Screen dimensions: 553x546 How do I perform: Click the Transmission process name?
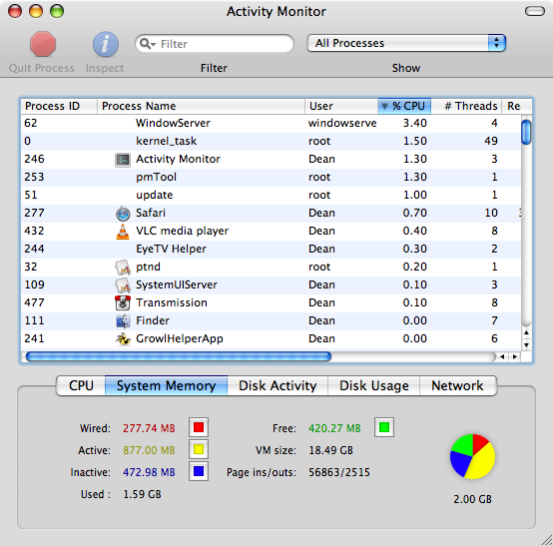(x=172, y=302)
